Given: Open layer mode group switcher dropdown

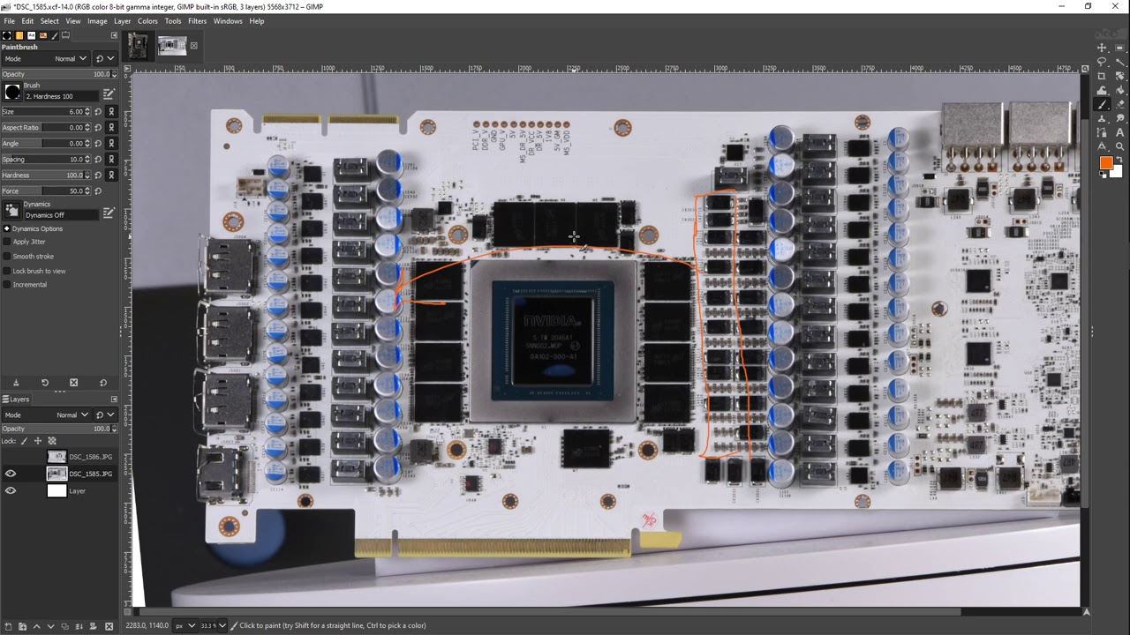Looking at the screenshot, I should point(105,415).
